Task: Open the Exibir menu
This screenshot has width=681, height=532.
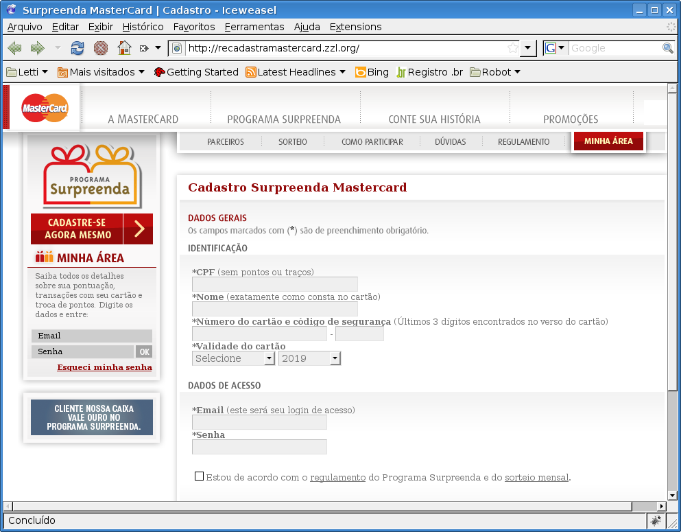Action: coord(100,27)
